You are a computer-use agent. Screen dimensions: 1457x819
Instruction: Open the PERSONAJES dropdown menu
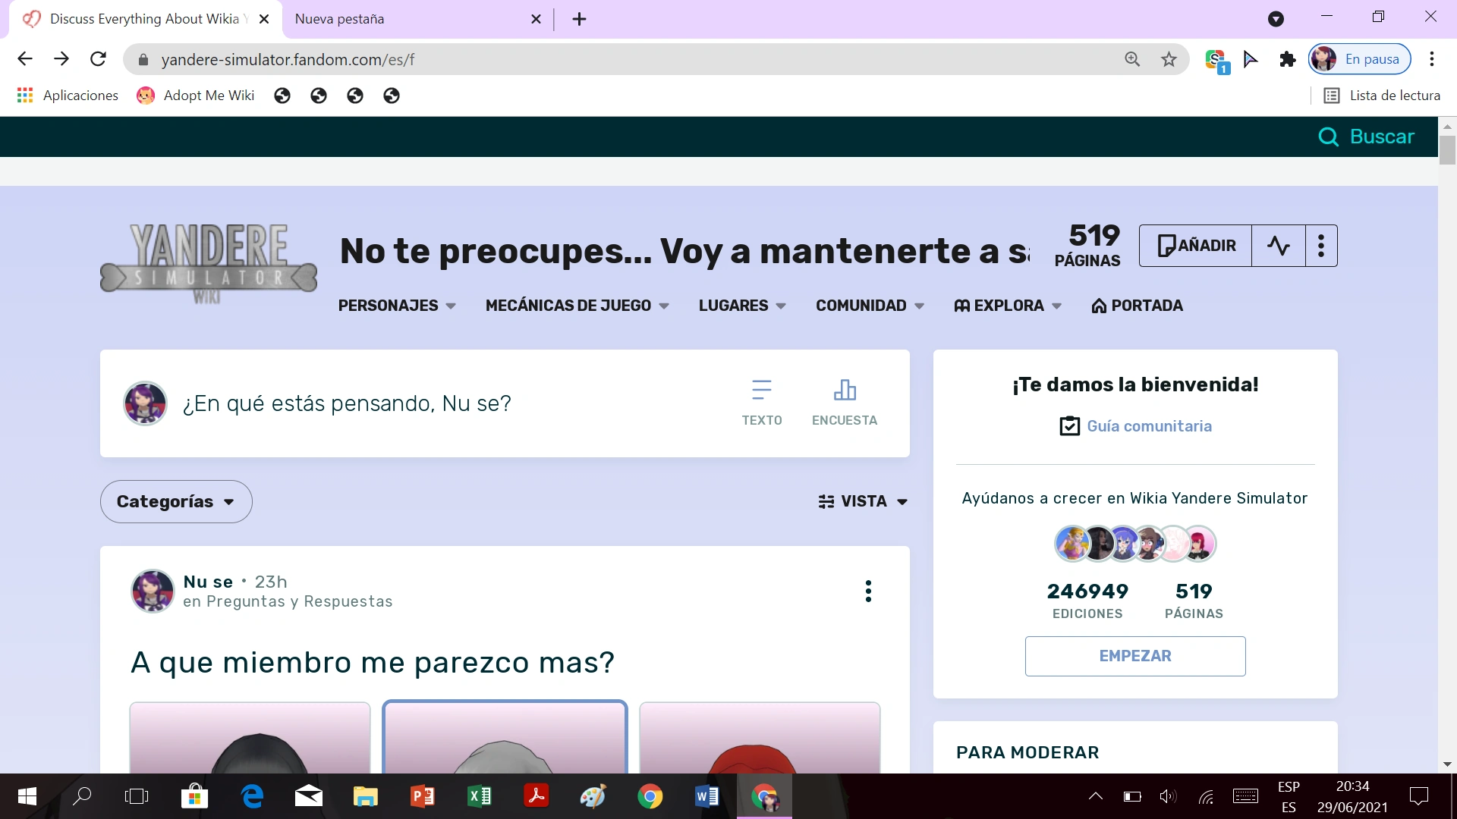pos(395,306)
